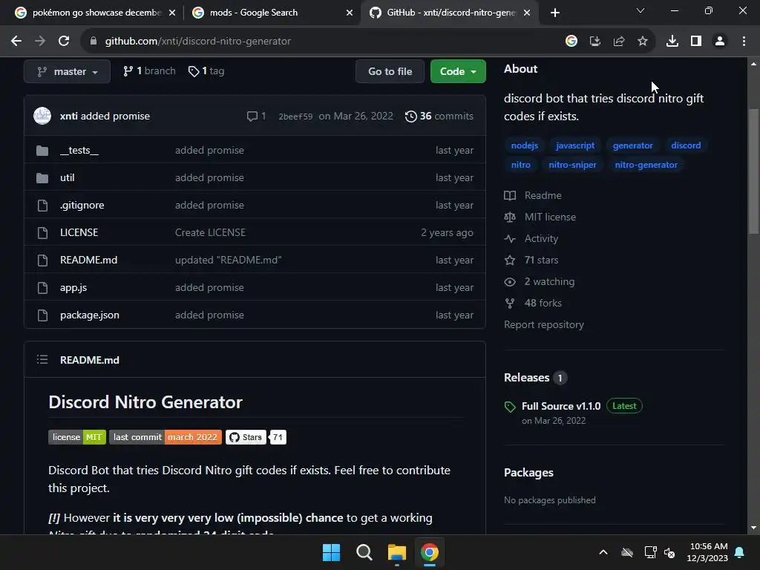
Task: Click 'Create LICENSE' commit message
Action: (210, 232)
